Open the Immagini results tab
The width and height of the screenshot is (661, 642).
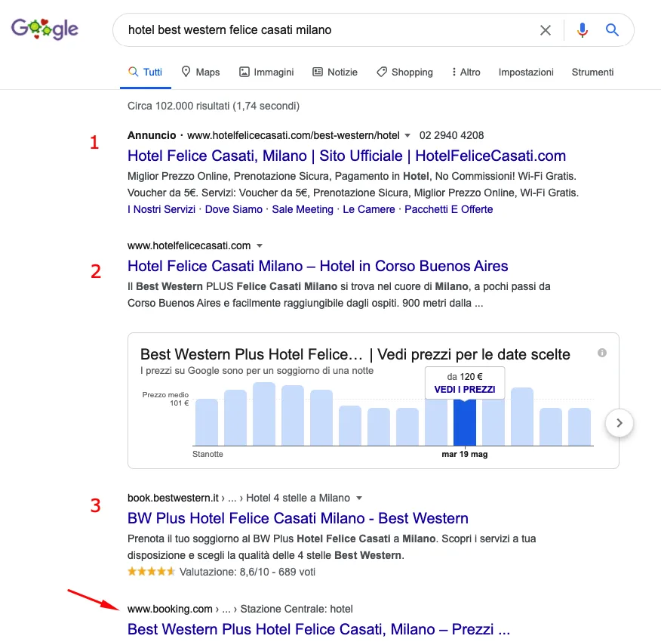pyautogui.click(x=266, y=73)
